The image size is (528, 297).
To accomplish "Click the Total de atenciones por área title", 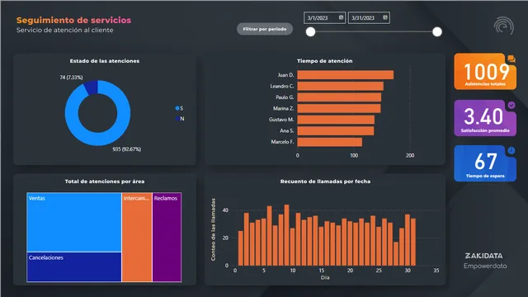I will coord(105,181).
